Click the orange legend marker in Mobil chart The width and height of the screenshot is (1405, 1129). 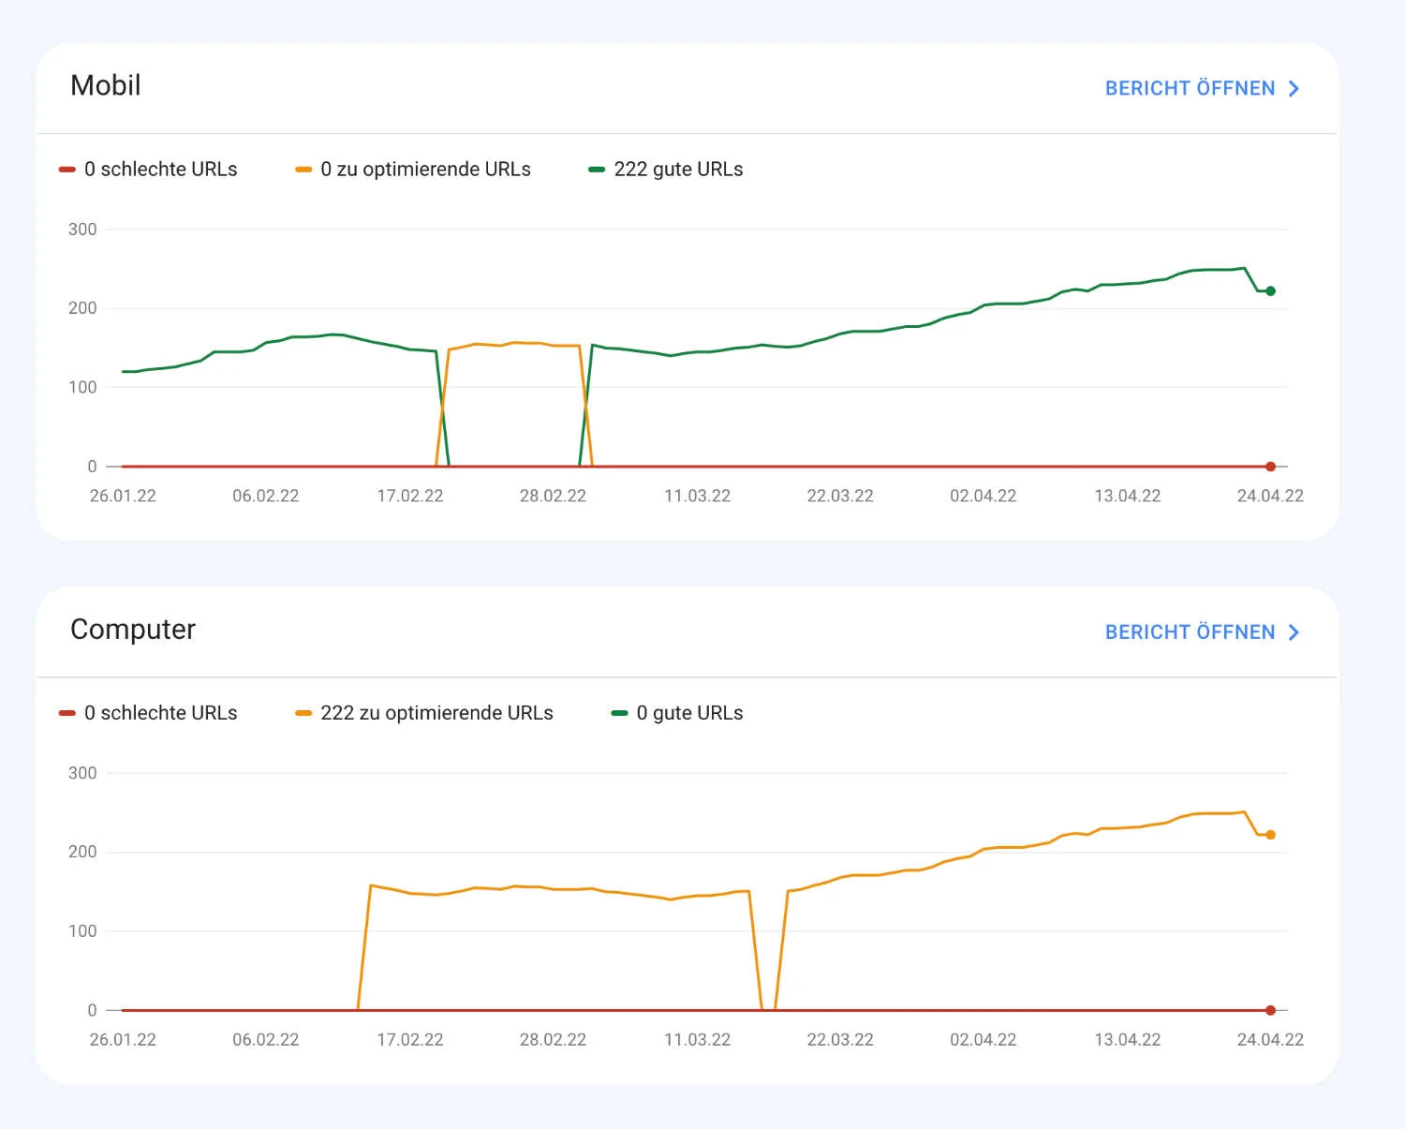pyautogui.click(x=302, y=169)
